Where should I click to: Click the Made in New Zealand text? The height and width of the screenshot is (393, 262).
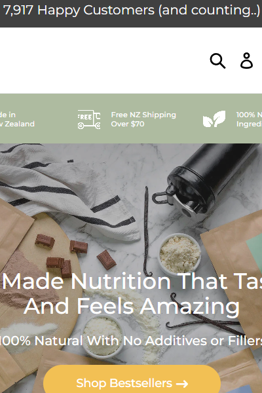17,119
